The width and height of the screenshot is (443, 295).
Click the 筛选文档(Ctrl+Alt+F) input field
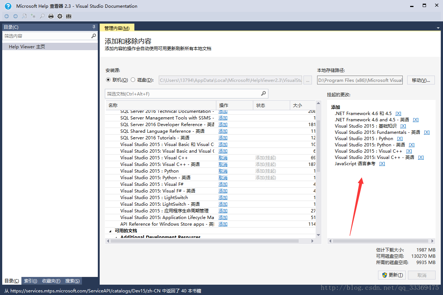pyautogui.click(x=183, y=94)
